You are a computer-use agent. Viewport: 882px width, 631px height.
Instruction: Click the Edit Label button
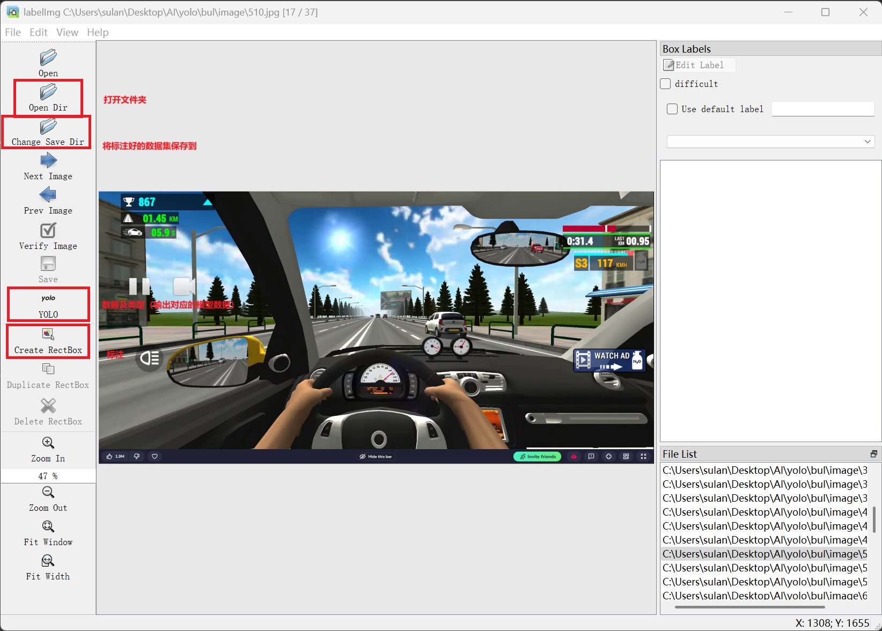tap(699, 65)
